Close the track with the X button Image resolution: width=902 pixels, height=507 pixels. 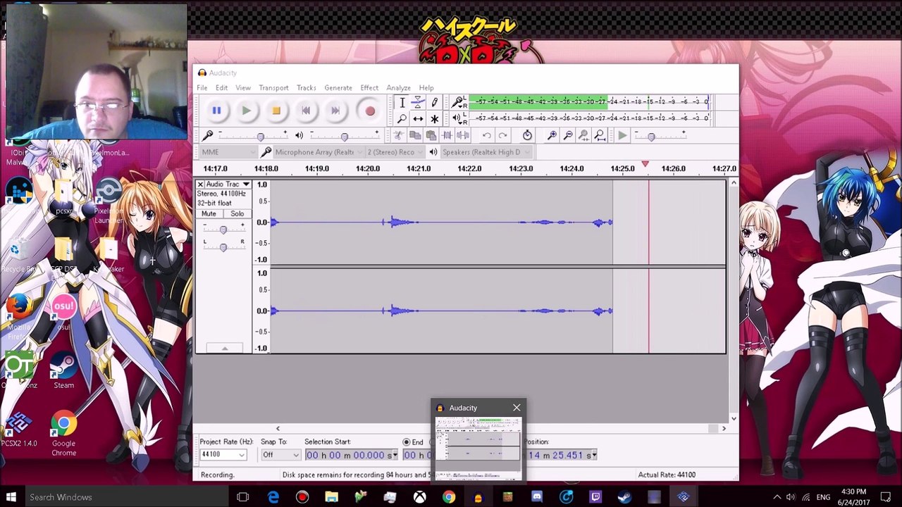[200, 184]
